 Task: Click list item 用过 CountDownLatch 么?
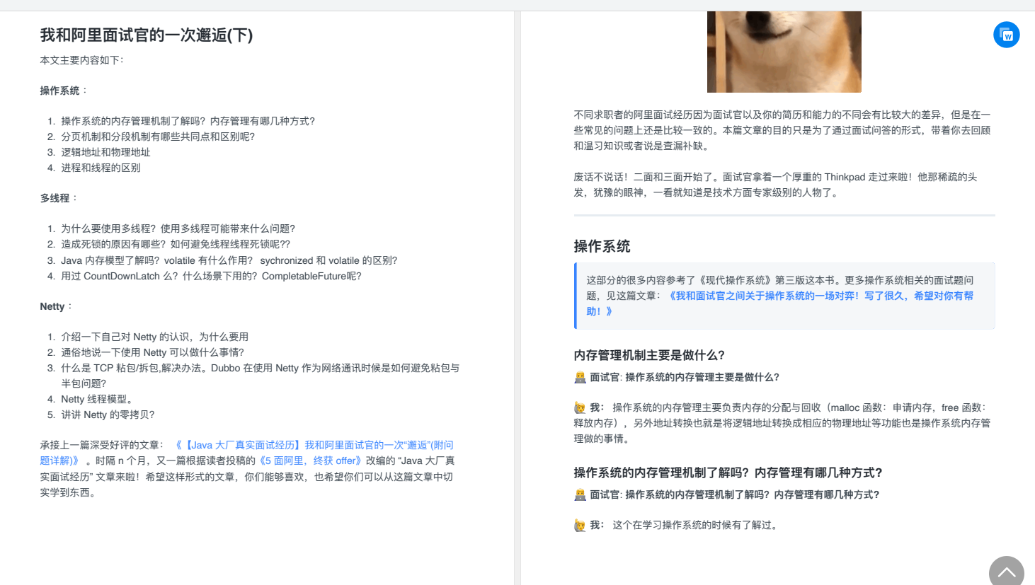211,276
